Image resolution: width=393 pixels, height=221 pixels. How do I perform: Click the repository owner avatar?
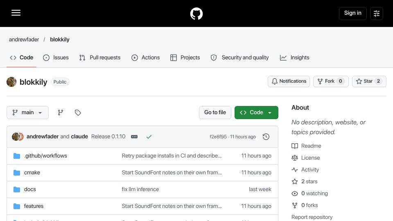pos(11,82)
